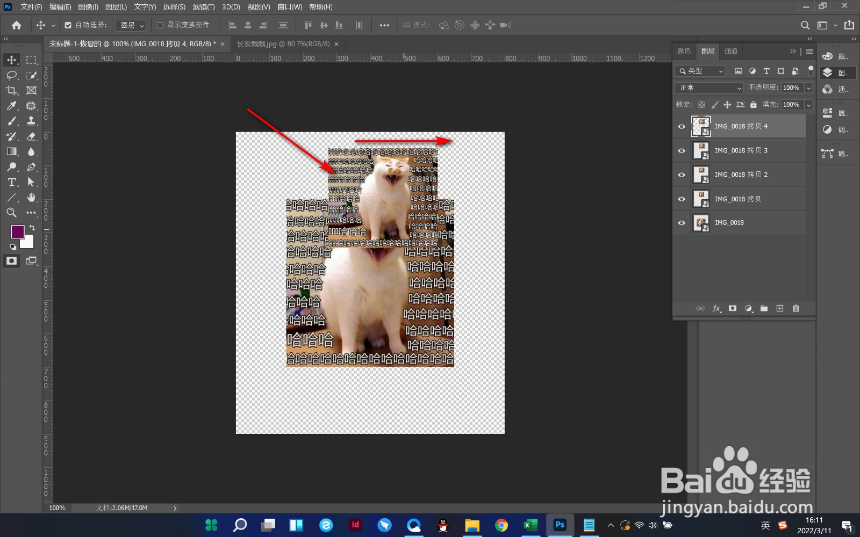Expand the panel tabs double-arrow
The image size is (860, 537).
[x=793, y=51]
